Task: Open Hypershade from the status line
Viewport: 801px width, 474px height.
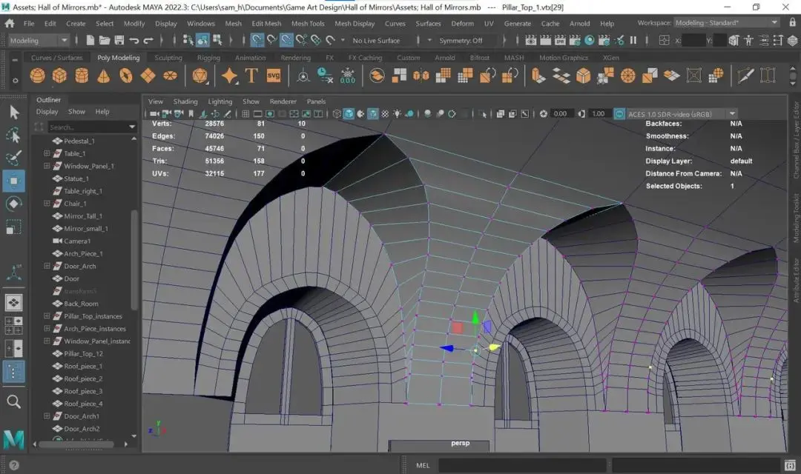Action: pos(590,40)
